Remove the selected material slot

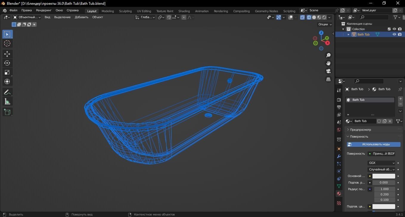pos(401,104)
